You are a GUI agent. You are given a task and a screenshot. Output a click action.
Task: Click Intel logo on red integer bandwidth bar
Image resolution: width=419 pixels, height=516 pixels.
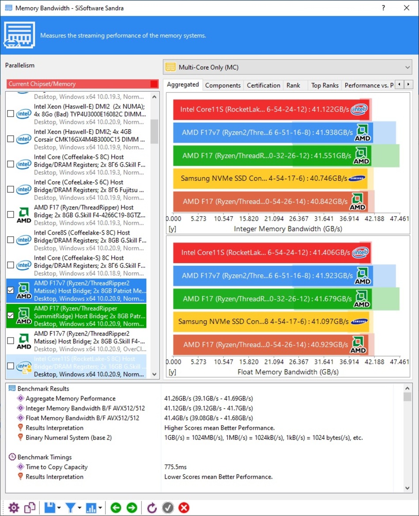tap(359, 109)
